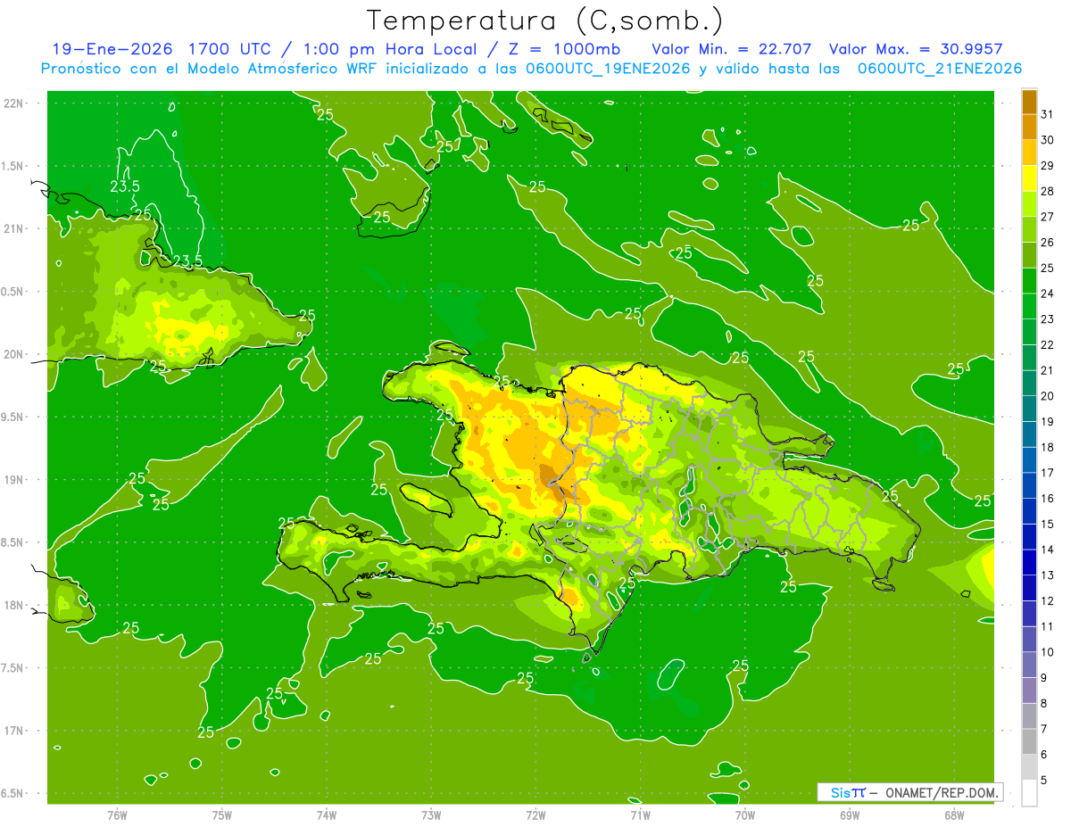This screenshot has width=1071, height=827.
Task: Select the 'Z = 1000mb' level text
Action: [x=566, y=49]
